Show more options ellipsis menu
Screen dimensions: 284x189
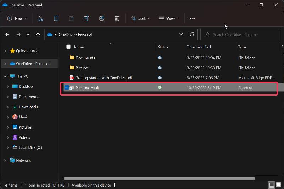pos(192,18)
